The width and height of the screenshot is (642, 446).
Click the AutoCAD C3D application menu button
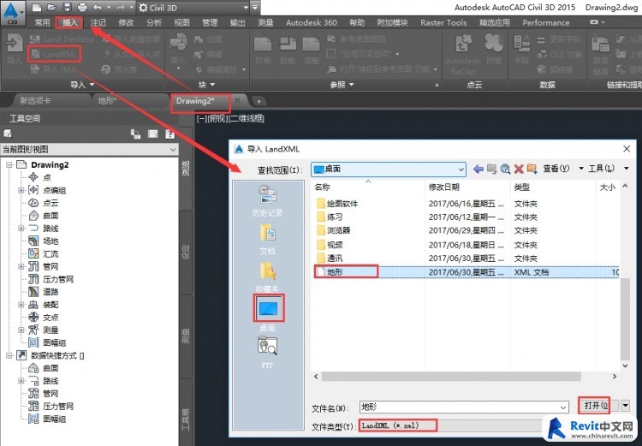[12, 12]
